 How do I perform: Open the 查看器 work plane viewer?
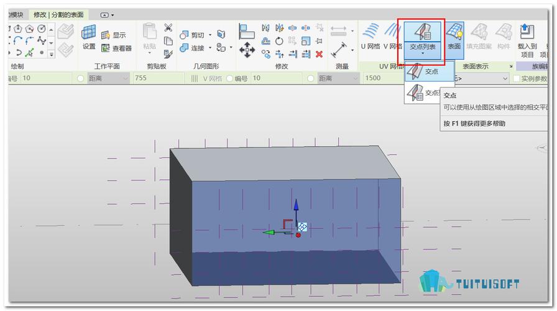[116, 48]
